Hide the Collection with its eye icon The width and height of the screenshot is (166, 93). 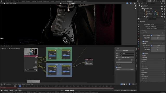[x=163, y=7]
